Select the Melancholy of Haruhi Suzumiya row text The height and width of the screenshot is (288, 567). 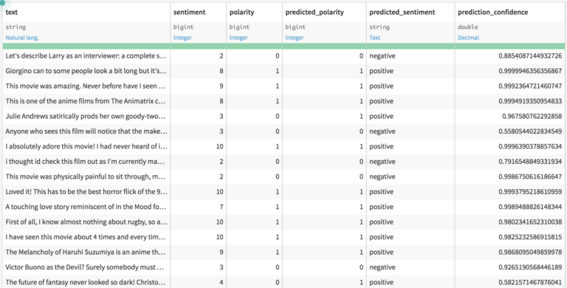coord(86,252)
